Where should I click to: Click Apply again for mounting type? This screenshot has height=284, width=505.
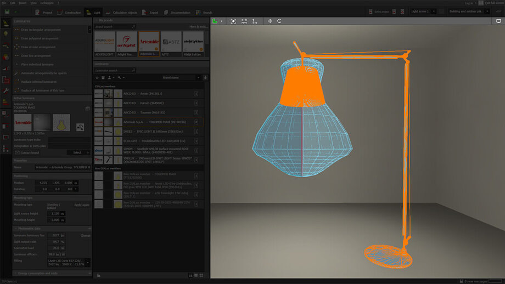pyautogui.click(x=81, y=205)
